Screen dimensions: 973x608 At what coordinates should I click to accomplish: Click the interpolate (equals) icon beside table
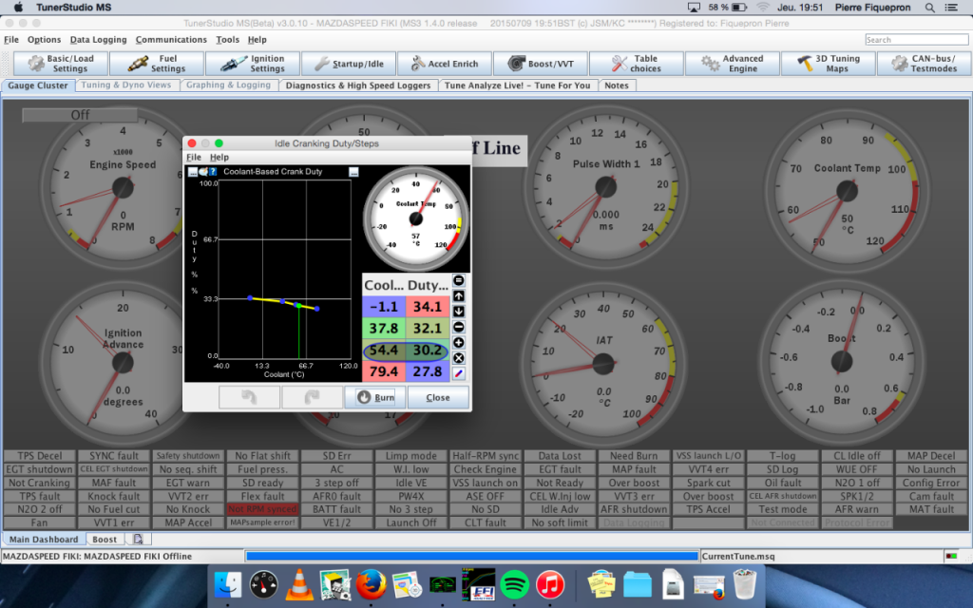459,280
